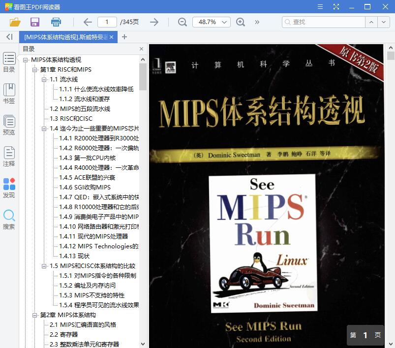395x348 pixels.
Task: Open the 发现 discover panel
Action: pyautogui.click(x=9, y=188)
